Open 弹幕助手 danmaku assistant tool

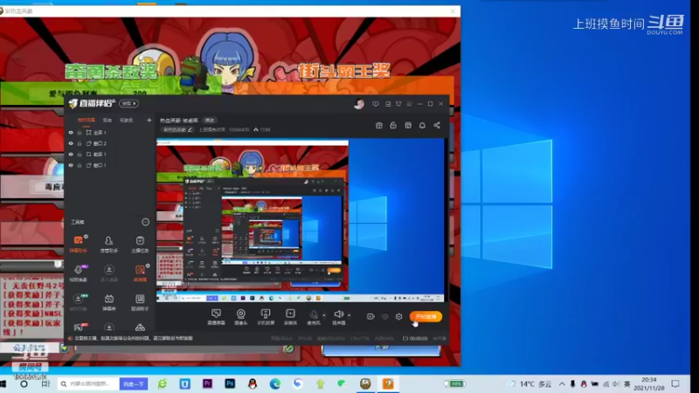coord(78,244)
